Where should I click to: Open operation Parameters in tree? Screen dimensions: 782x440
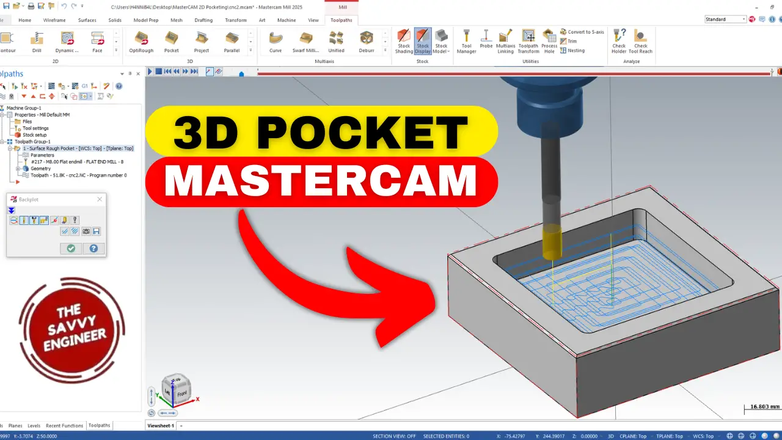pos(42,155)
